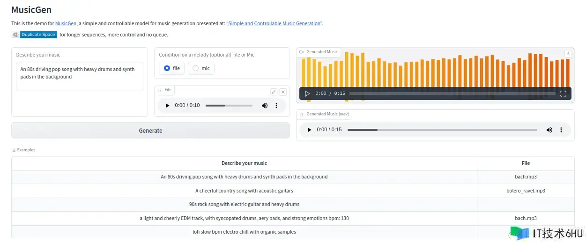Click the Generate button
Image resolution: width=586 pixels, height=242 pixels.
(150, 131)
